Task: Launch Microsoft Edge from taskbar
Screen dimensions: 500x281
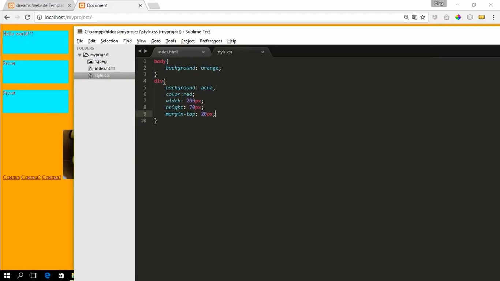Action: (x=47, y=276)
